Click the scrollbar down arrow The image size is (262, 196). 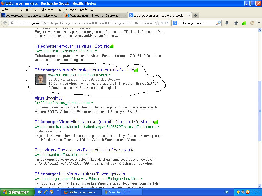click(x=260, y=186)
